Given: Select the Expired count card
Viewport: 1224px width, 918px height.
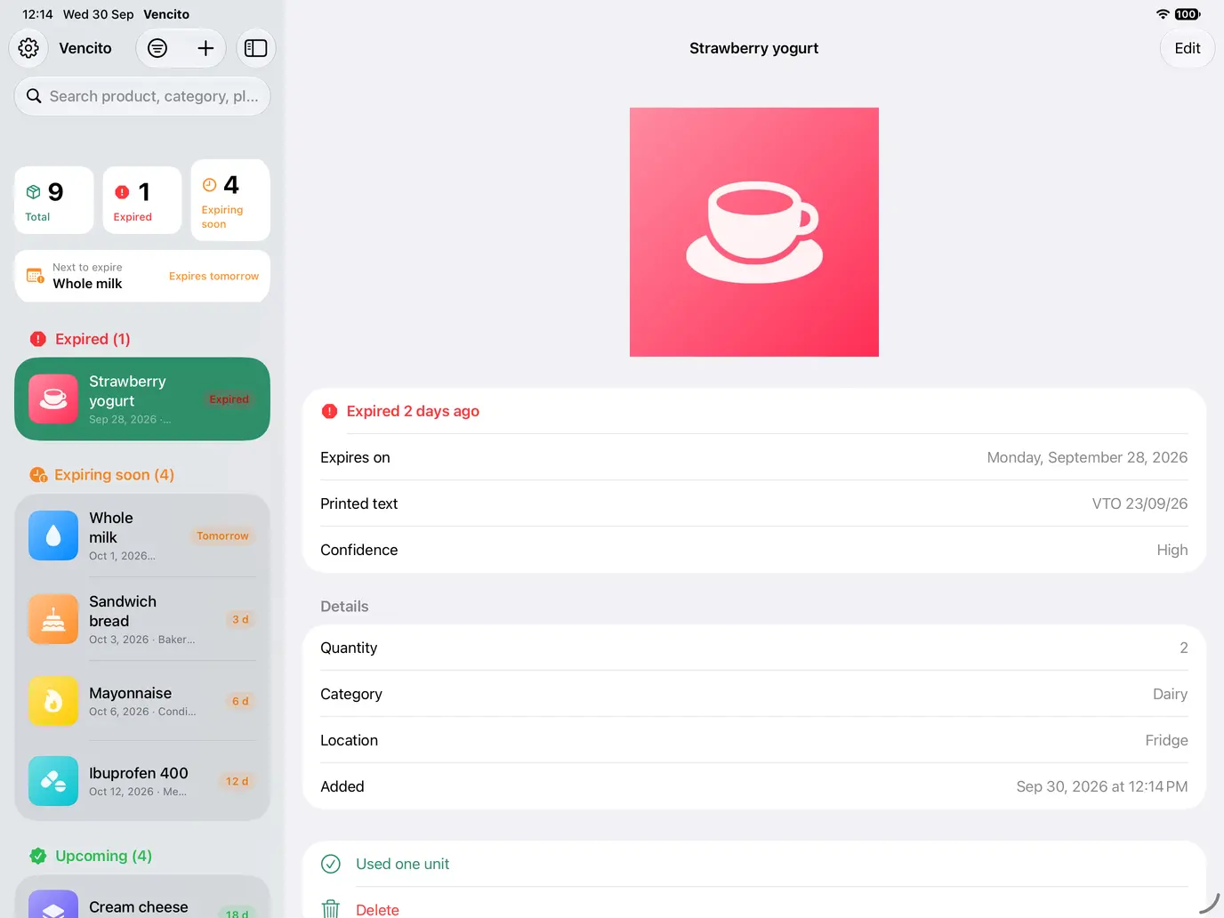Looking at the screenshot, I should [142, 200].
